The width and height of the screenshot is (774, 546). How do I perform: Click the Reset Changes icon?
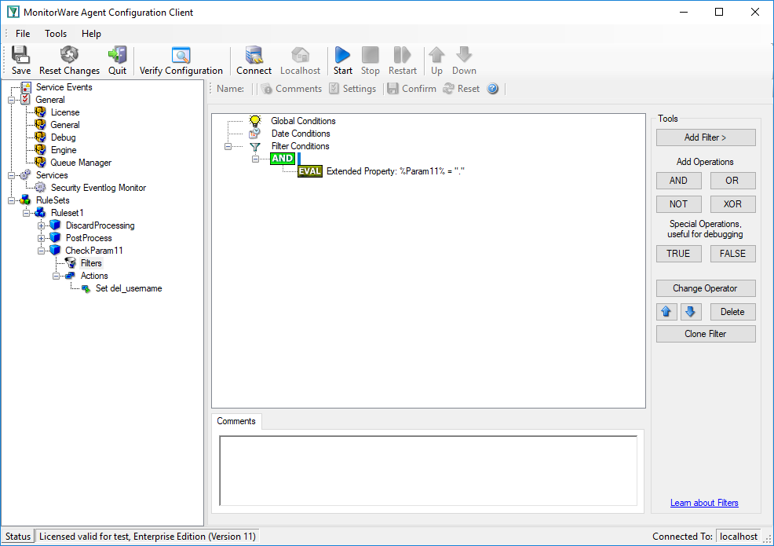[69, 60]
